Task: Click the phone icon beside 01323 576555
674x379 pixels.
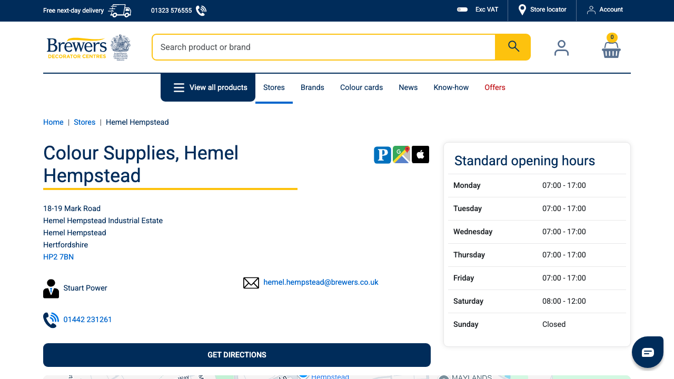Action: 201,11
